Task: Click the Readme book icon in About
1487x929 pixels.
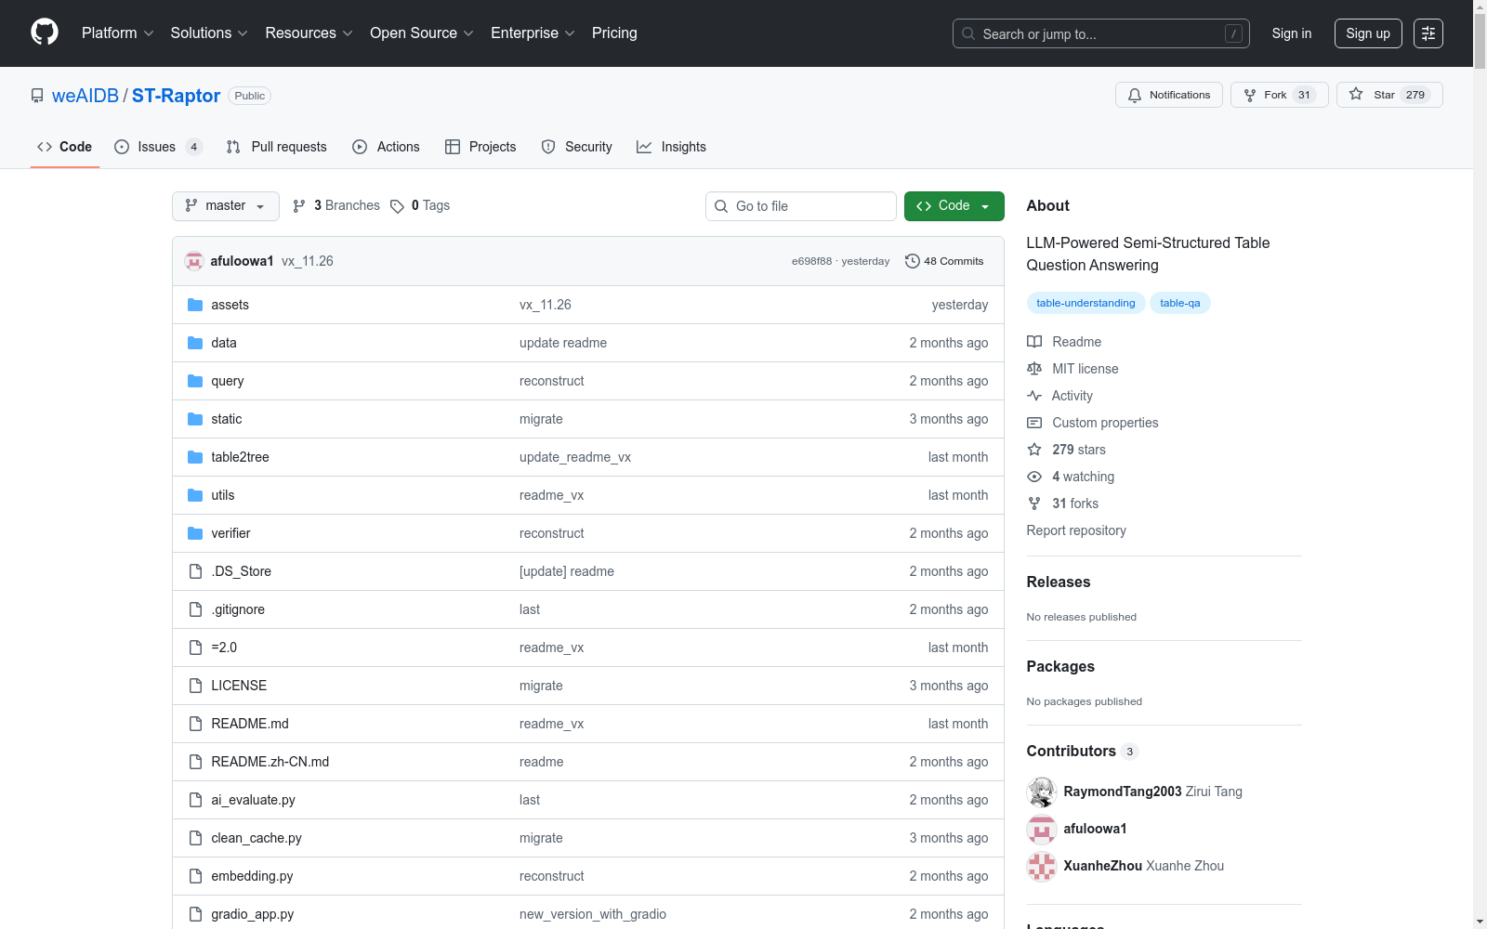Action: coord(1034,342)
